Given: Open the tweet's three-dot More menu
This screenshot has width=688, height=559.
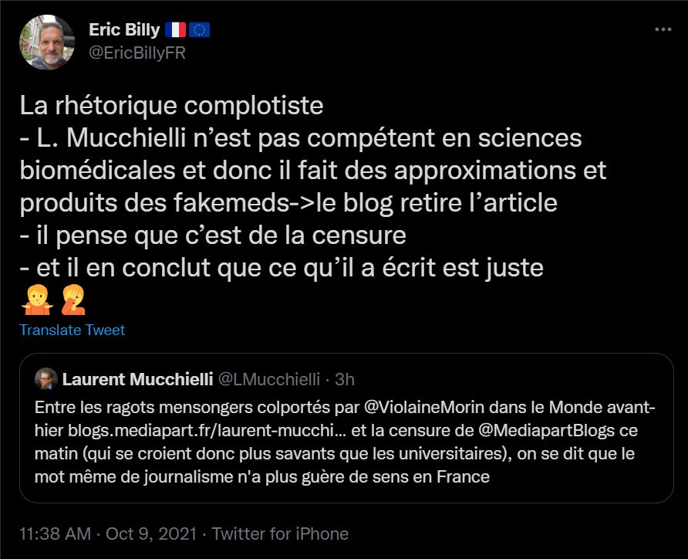Looking at the screenshot, I should (663, 29).
